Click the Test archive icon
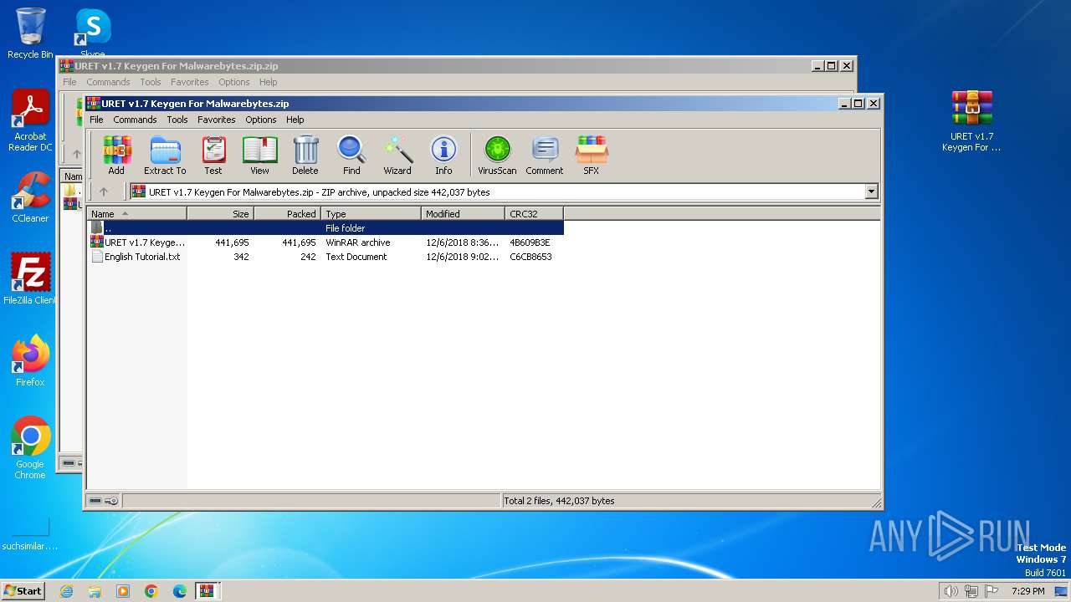Image resolution: width=1071 pixels, height=602 pixels. click(213, 156)
